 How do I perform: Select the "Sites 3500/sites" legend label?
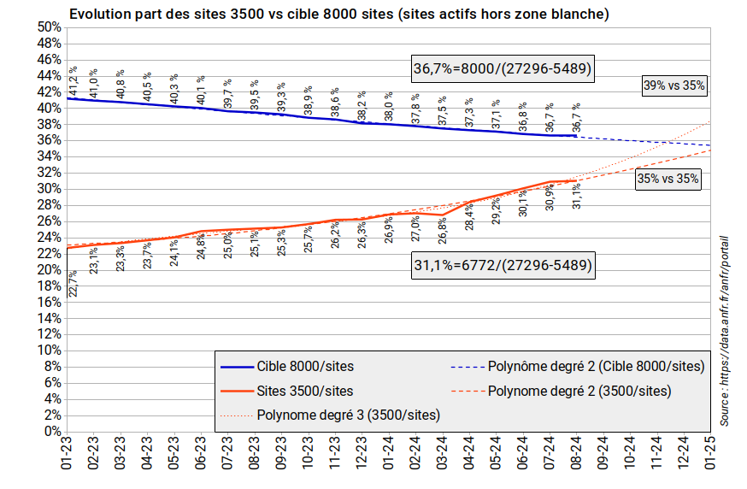tap(304, 392)
